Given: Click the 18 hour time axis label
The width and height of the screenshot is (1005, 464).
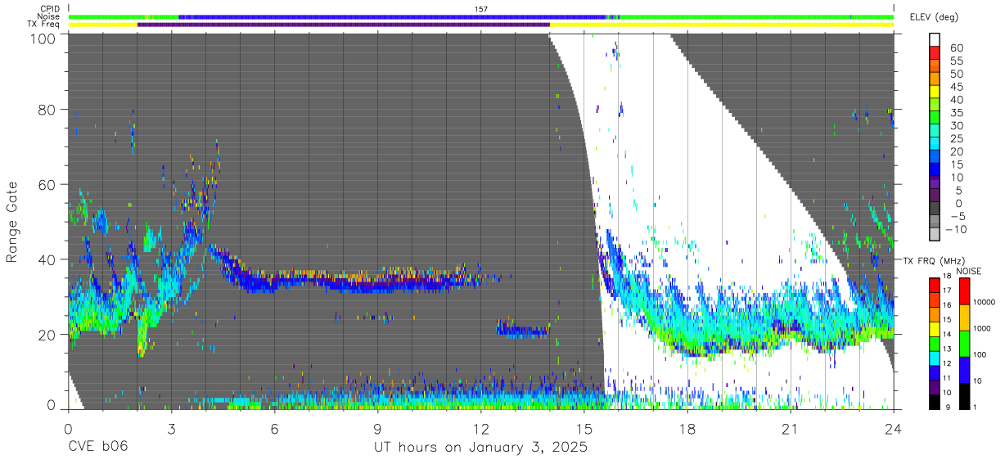Looking at the screenshot, I should (x=687, y=430).
